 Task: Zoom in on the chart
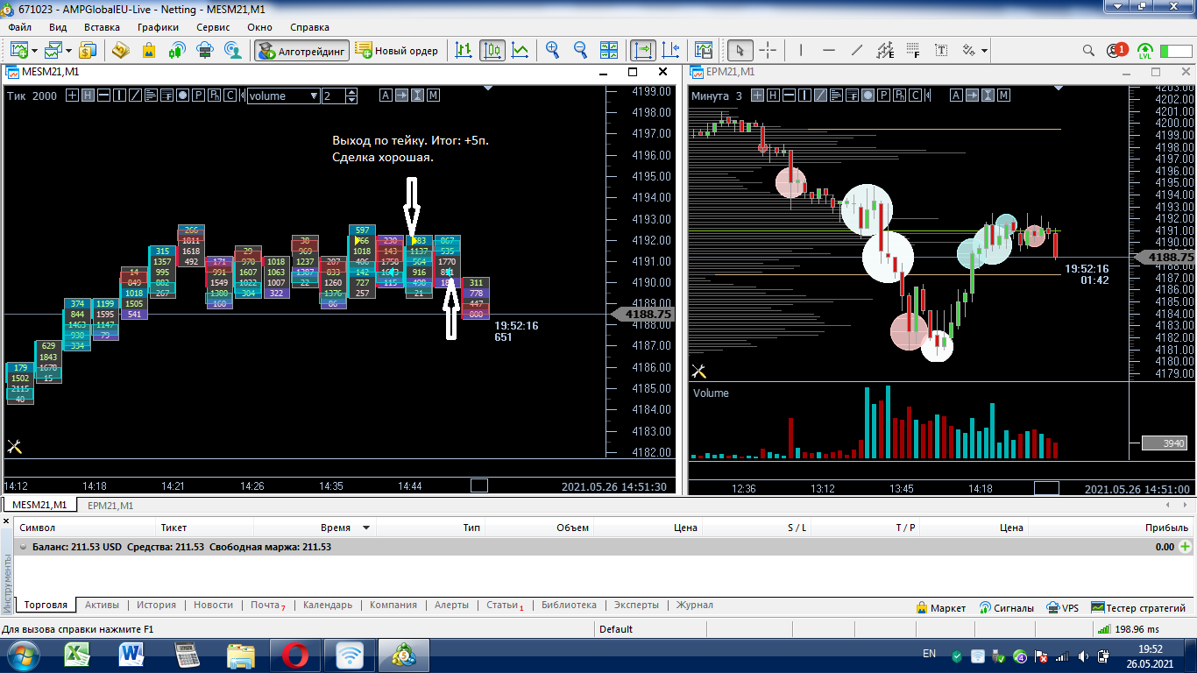click(x=553, y=50)
